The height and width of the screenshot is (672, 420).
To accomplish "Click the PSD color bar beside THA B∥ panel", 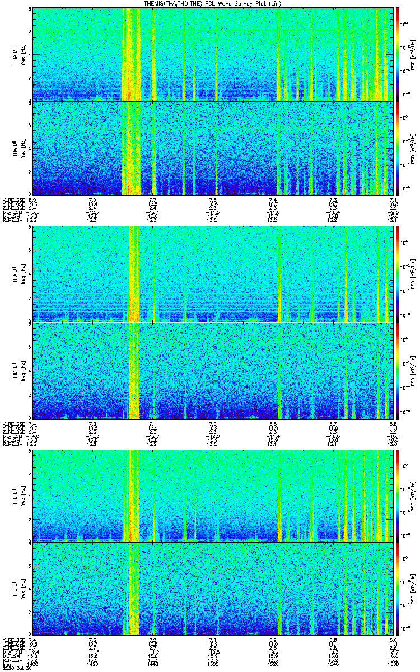I will click(398, 148).
